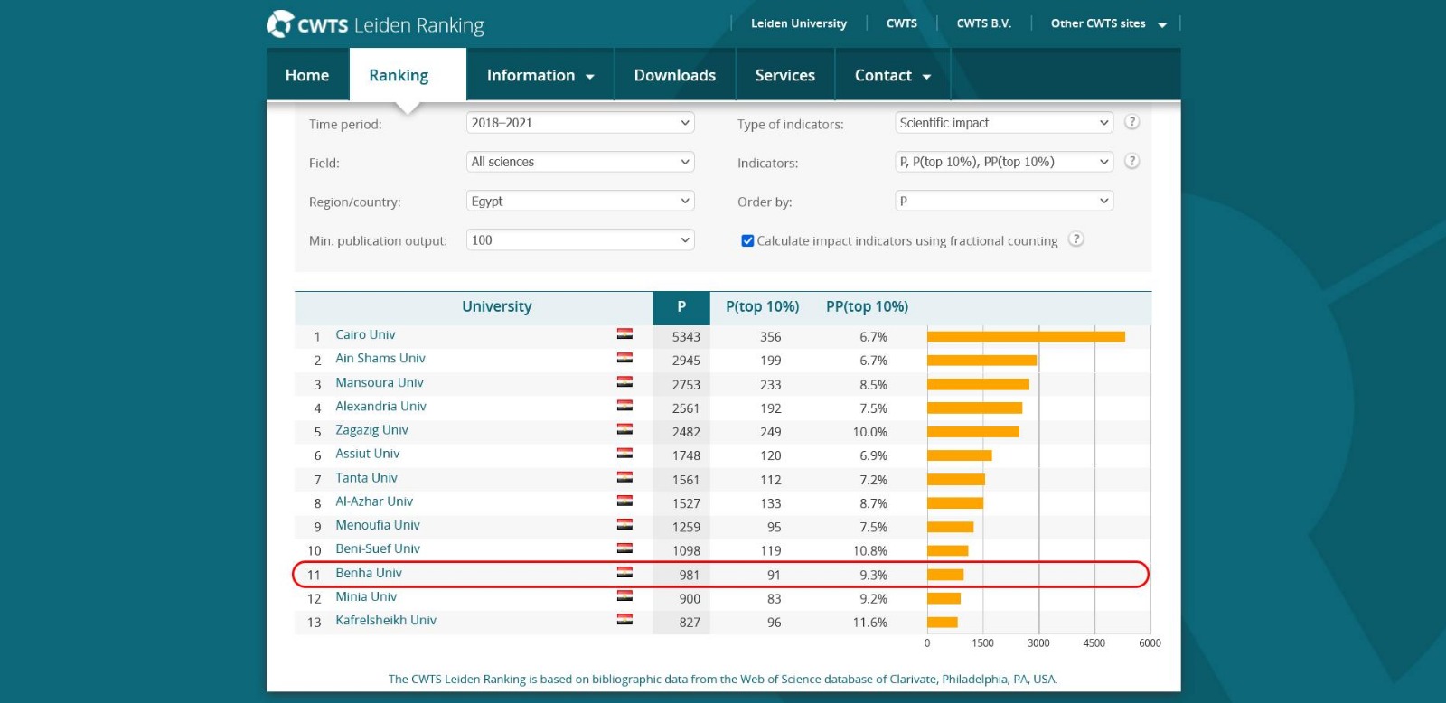Click flag icon in Zagazig Univ row
1446x703 pixels.
pos(624,430)
